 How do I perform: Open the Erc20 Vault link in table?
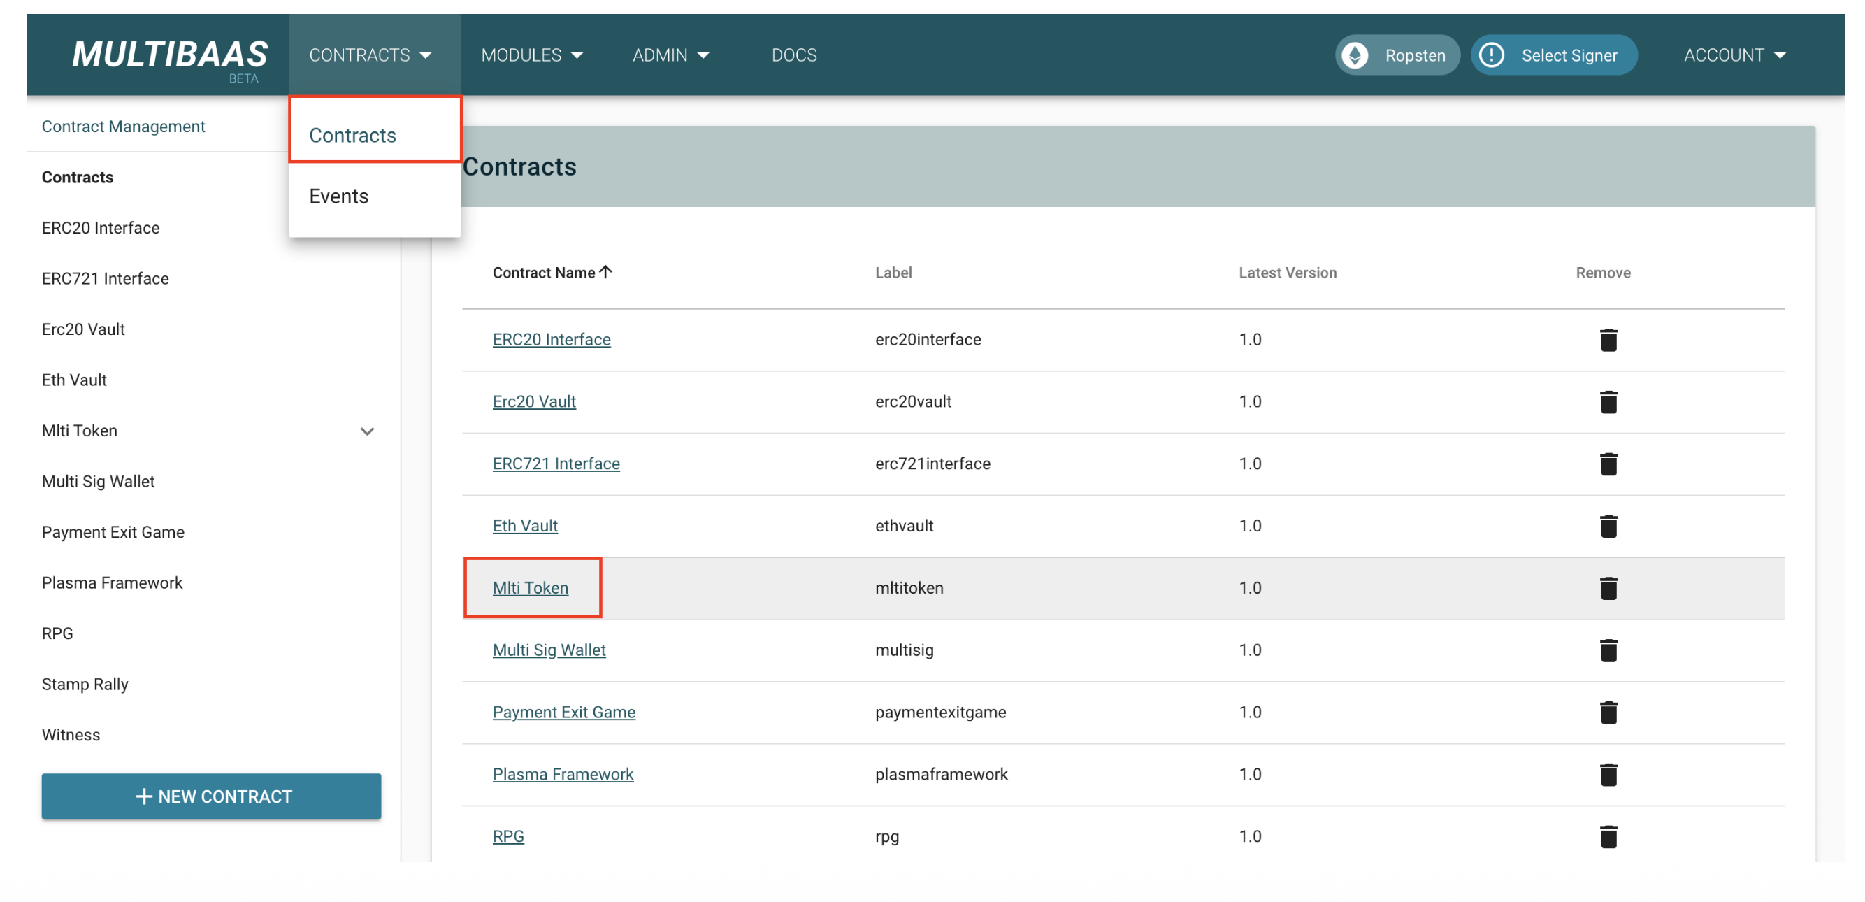[534, 402]
